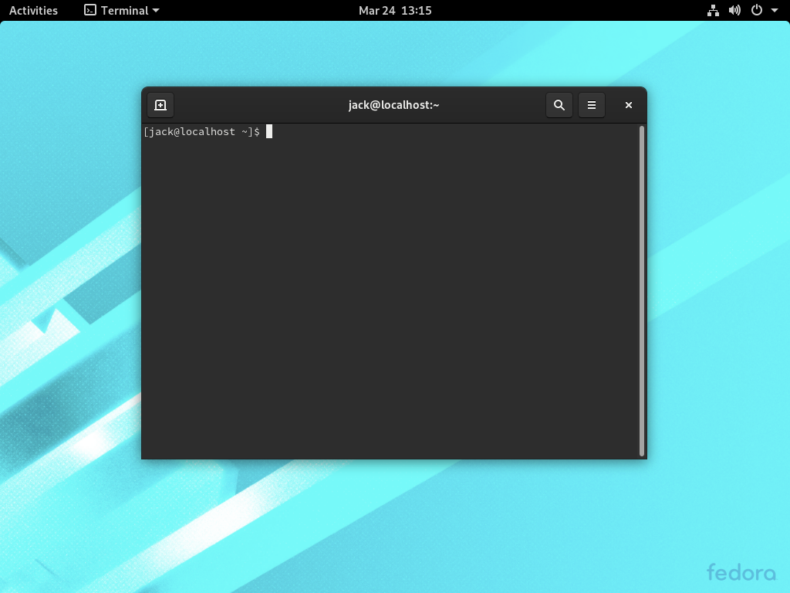The height and width of the screenshot is (593, 790).
Task: Click the jack@localhost:~ window title
Action: [394, 105]
